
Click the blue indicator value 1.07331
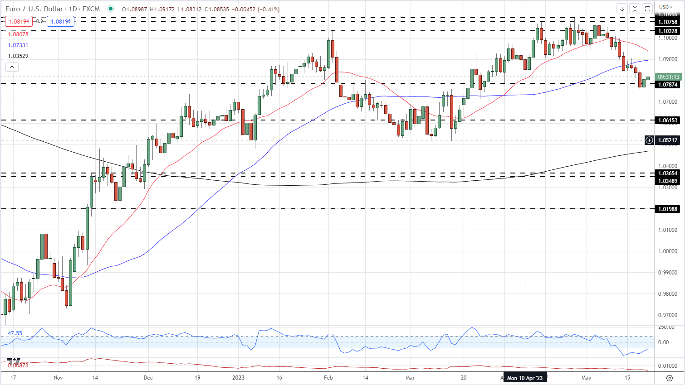18,45
